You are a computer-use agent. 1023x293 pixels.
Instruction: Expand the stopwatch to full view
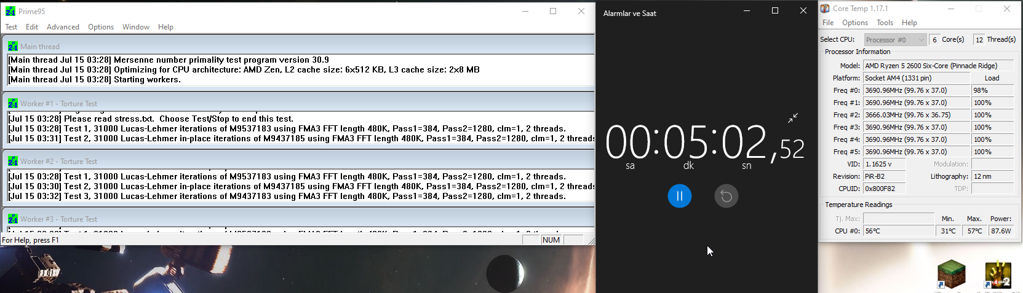click(x=793, y=118)
